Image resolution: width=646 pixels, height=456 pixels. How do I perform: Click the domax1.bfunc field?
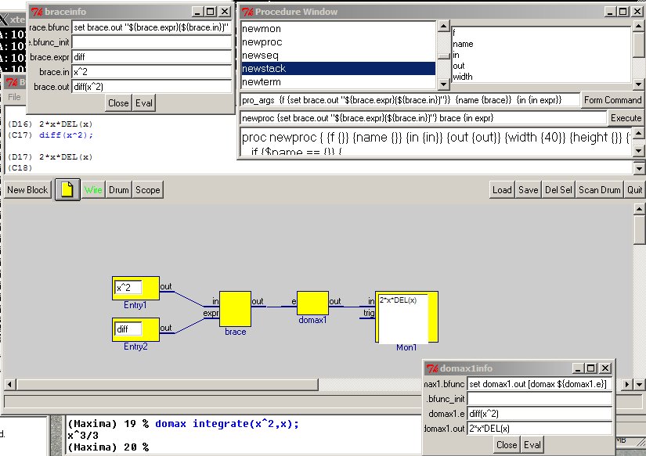pos(540,384)
